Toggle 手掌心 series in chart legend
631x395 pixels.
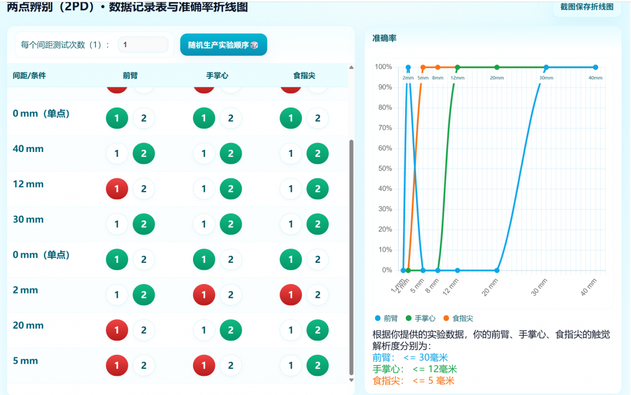point(420,318)
